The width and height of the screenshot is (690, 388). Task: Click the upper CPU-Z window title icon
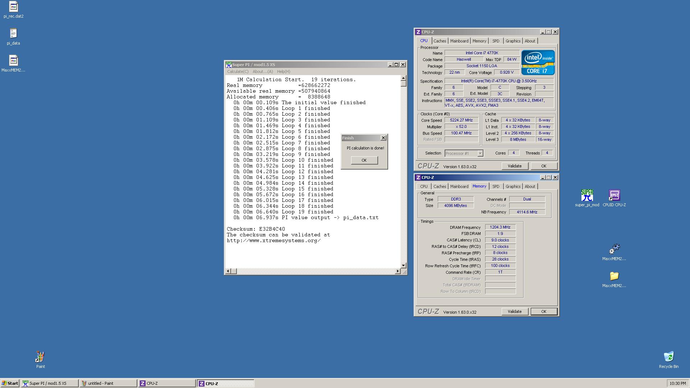(418, 32)
